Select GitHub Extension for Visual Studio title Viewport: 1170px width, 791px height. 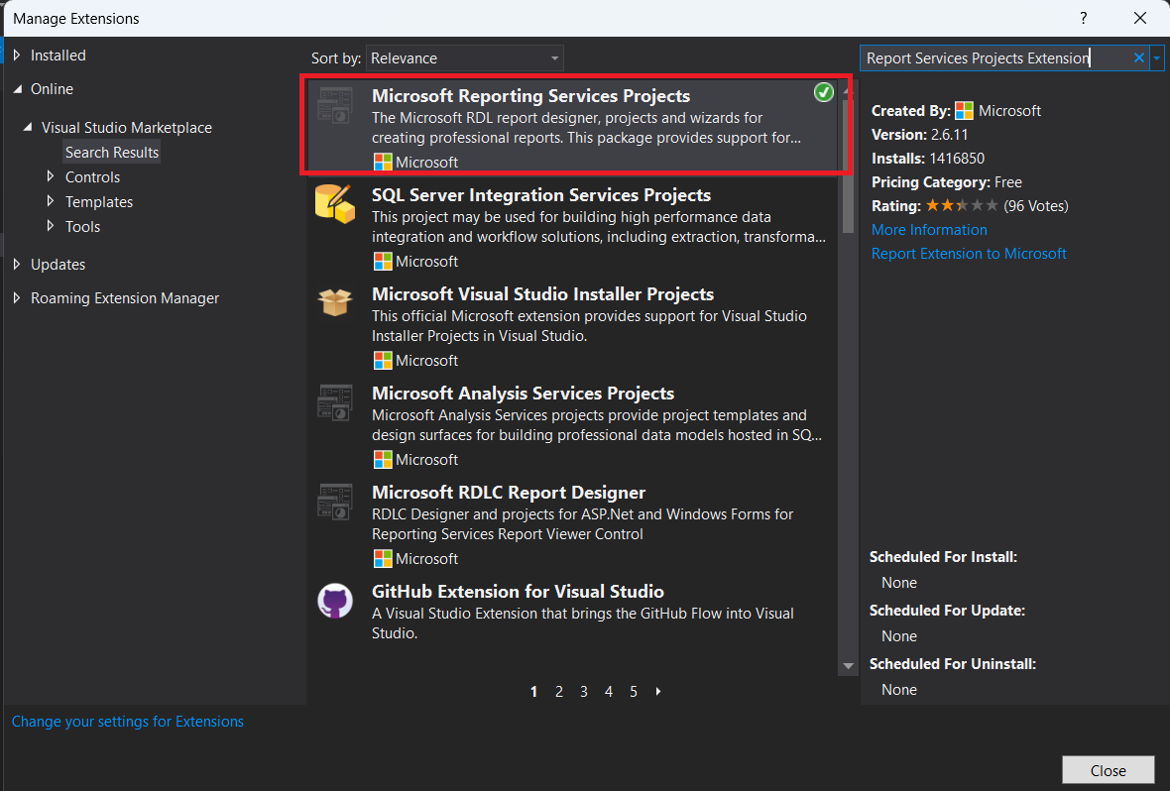click(518, 592)
